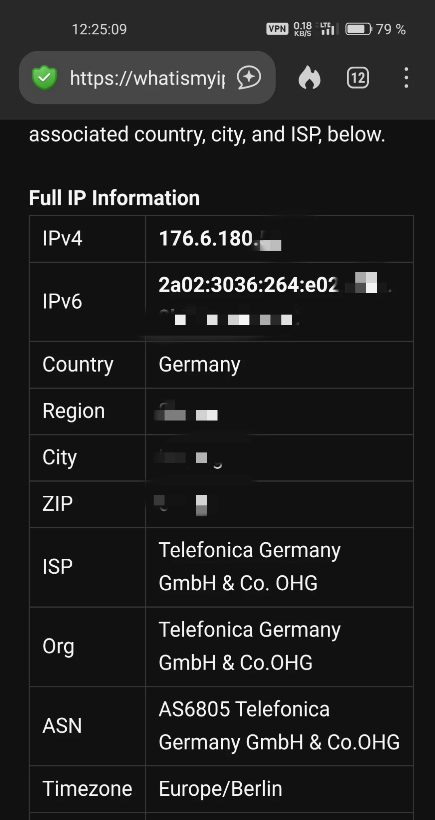Tap the VPN status indicator
435x820 pixels.
tap(277, 29)
